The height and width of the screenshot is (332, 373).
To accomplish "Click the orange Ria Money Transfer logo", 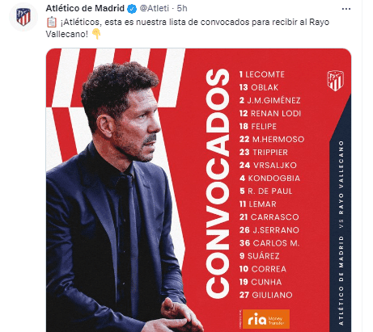I will click(x=266, y=319).
